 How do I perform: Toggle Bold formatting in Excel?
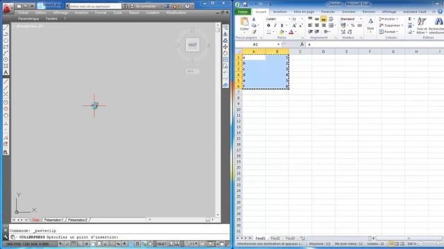coord(268,26)
